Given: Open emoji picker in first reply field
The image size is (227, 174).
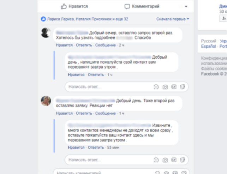Looking at the screenshot, I should pyautogui.click(x=156, y=87).
